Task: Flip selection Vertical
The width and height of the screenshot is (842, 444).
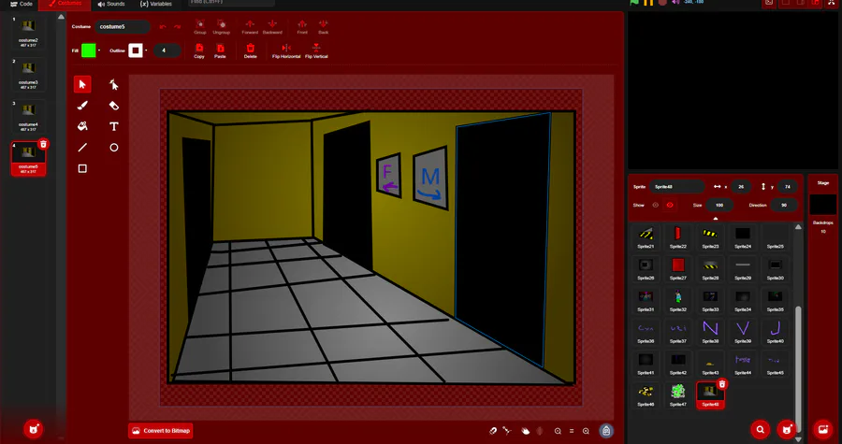Action: coord(316,50)
